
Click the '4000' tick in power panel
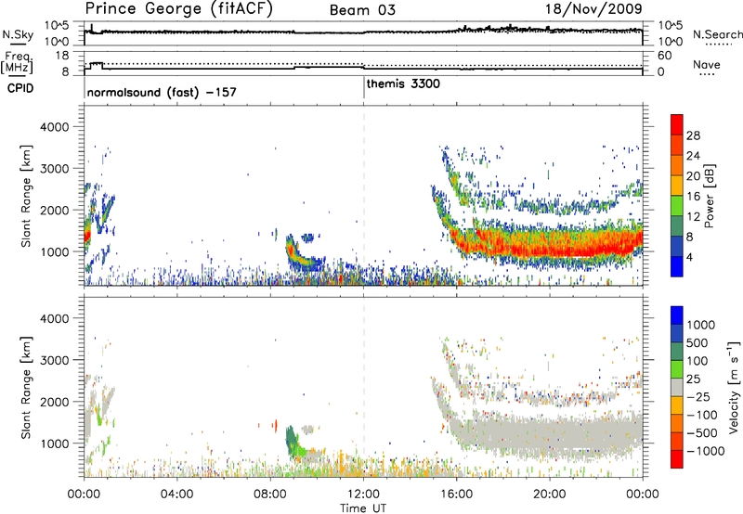point(55,127)
